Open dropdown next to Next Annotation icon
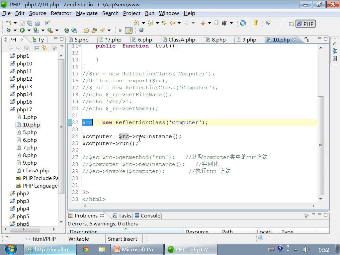340x255 pixels. 143,23
